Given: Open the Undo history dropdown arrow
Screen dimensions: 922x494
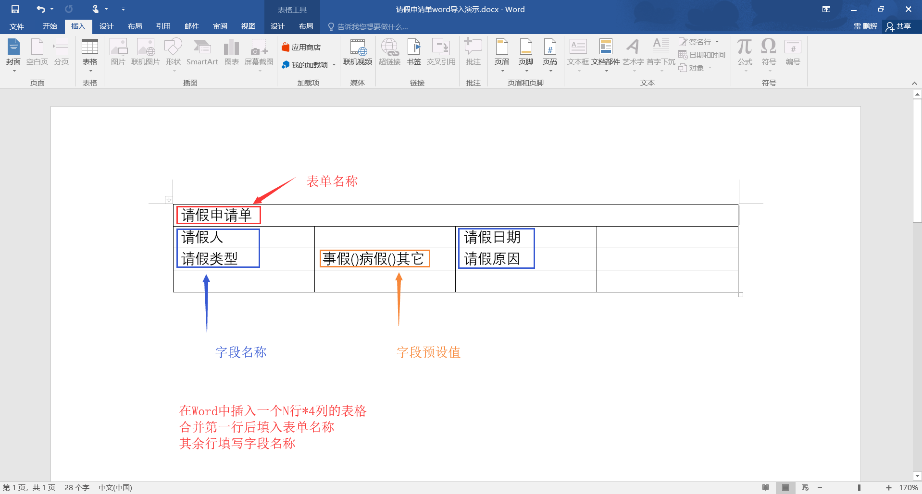Looking at the screenshot, I should [52, 9].
